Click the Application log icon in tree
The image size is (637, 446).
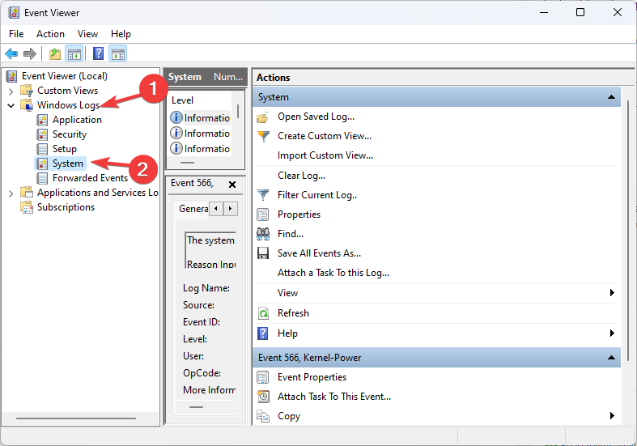click(x=42, y=120)
